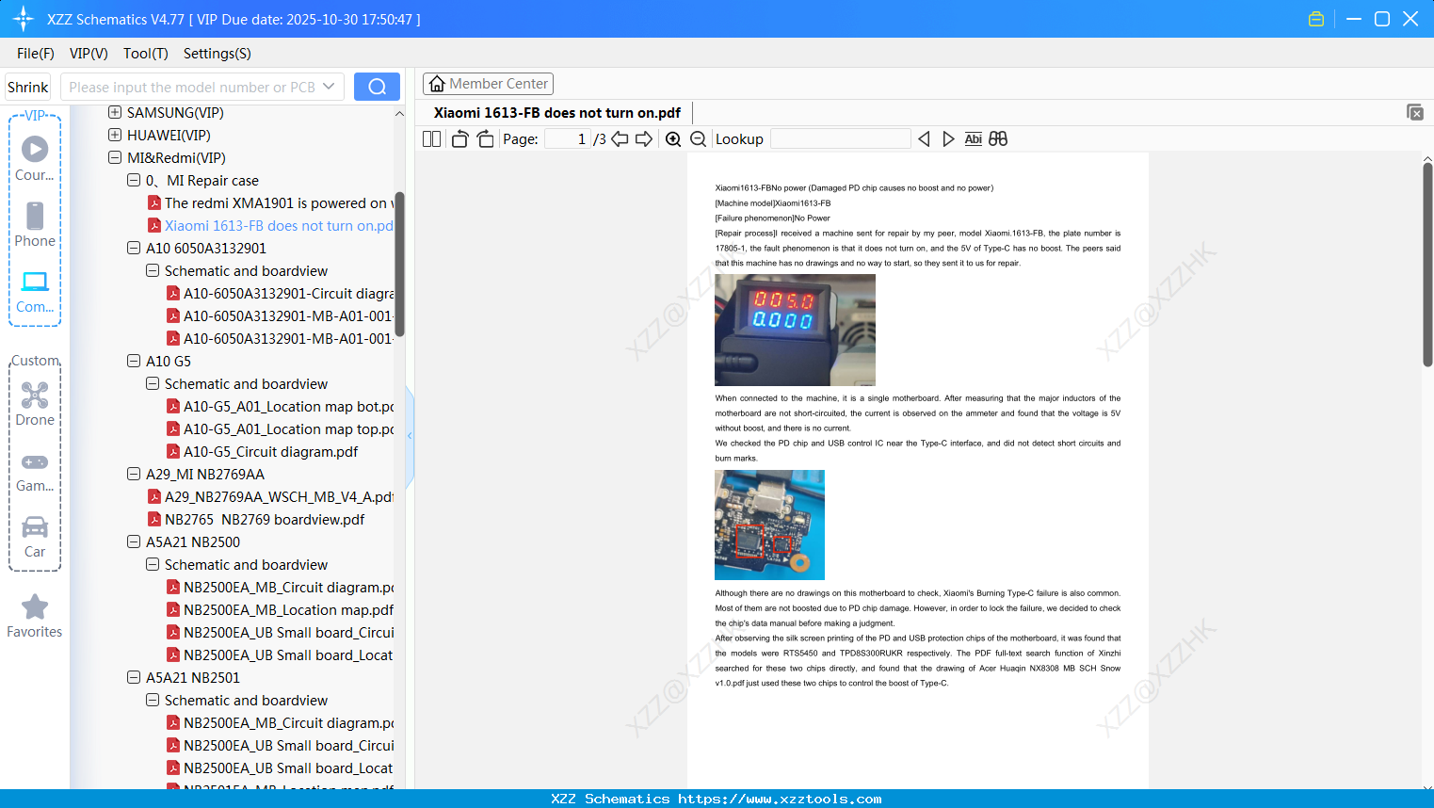This screenshot has height=808, width=1434.
Task: Collapse the A5A21 NB2500 node
Action: pos(134,542)
